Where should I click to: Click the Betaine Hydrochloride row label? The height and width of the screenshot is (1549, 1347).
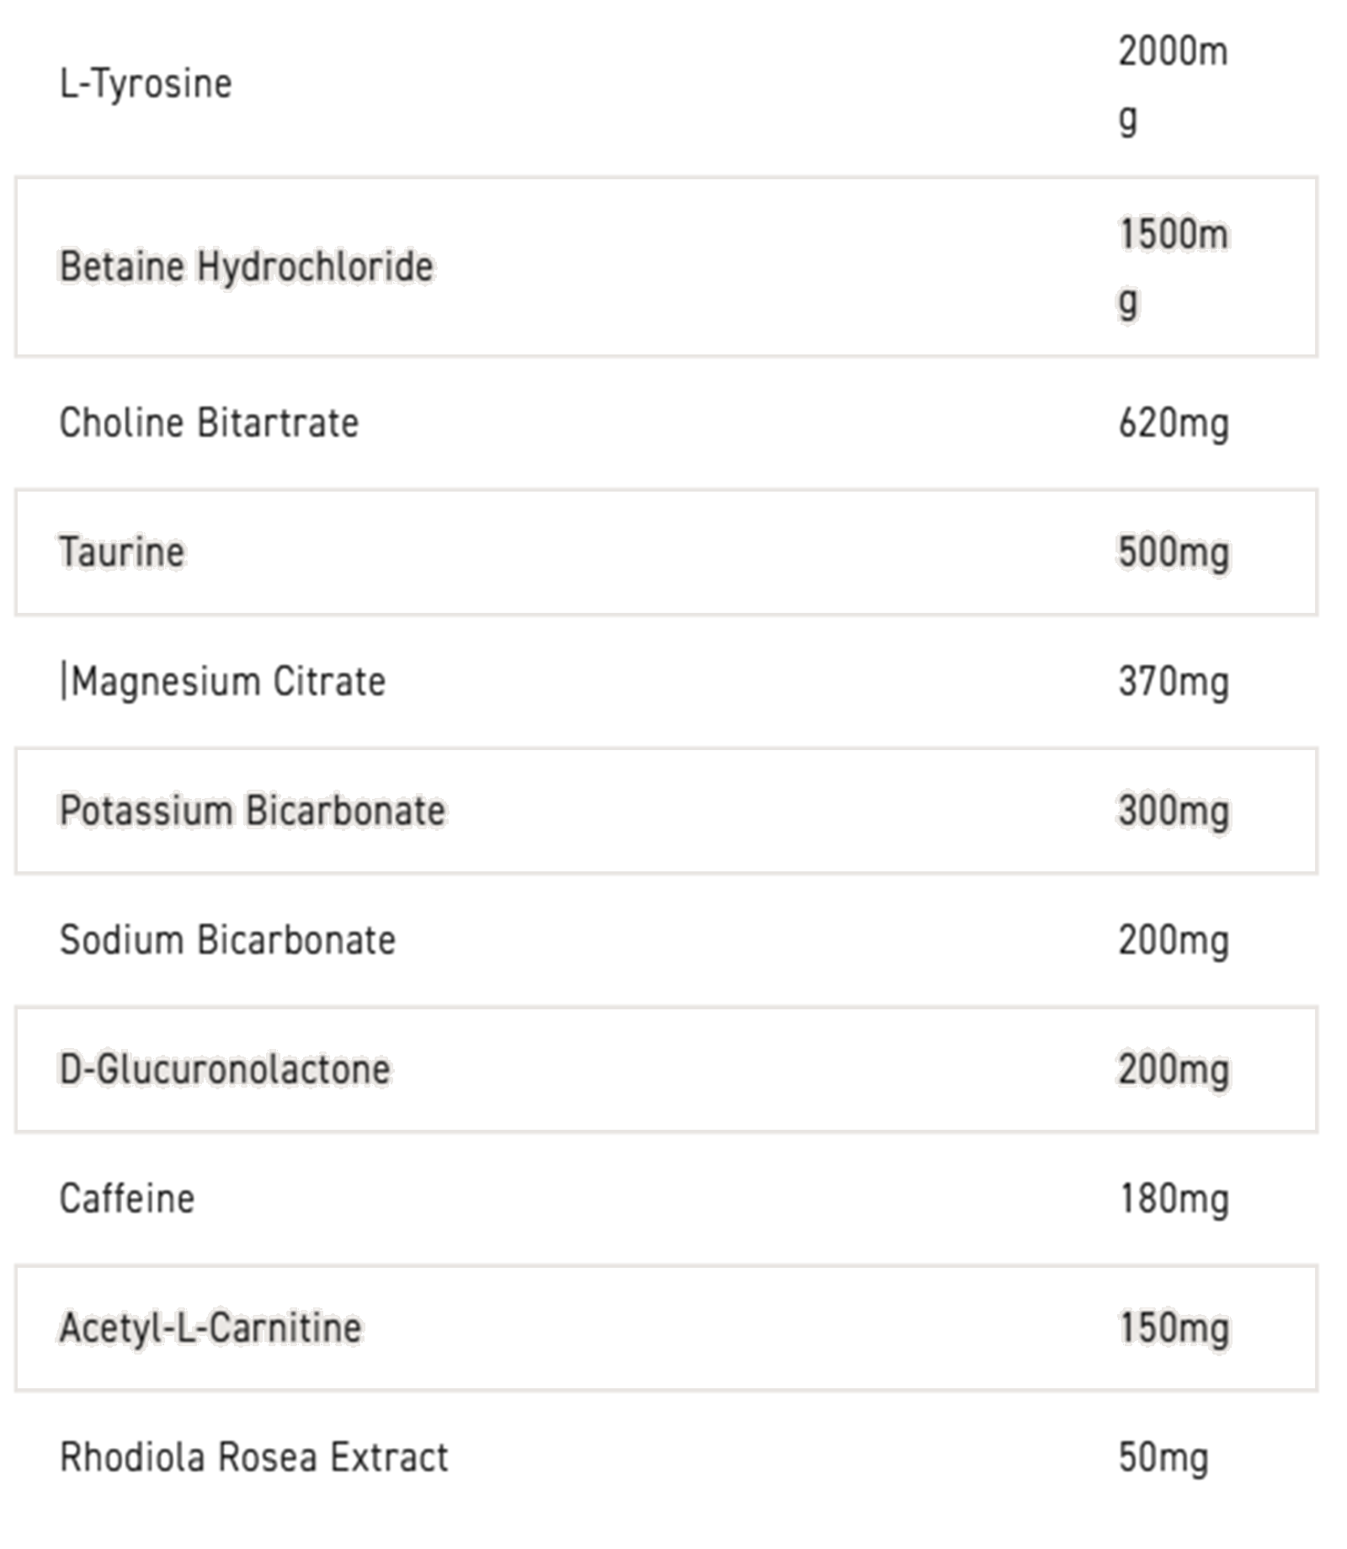click(246, 267)
